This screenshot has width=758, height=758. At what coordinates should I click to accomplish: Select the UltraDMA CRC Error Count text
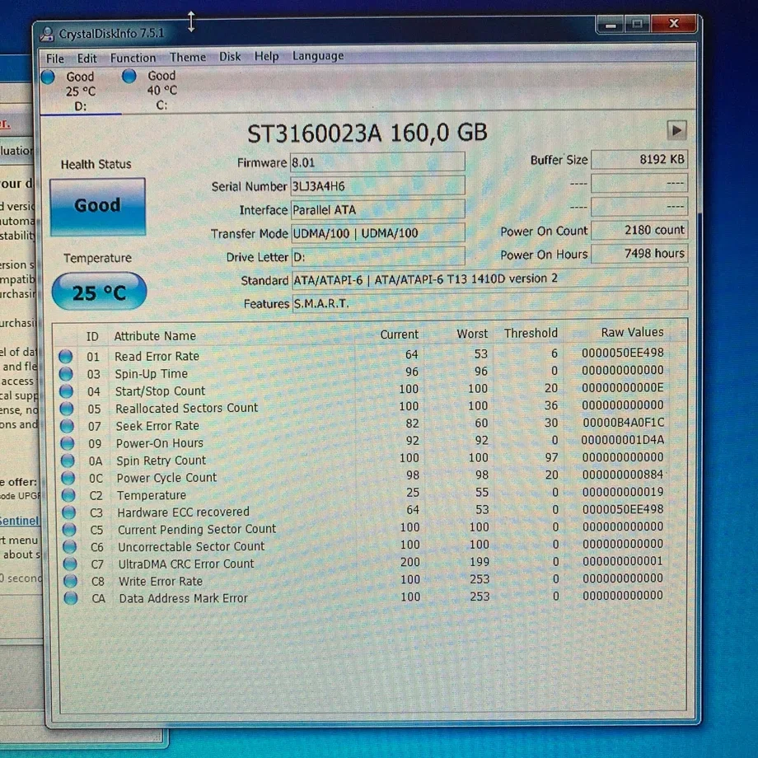click(186, 564)
